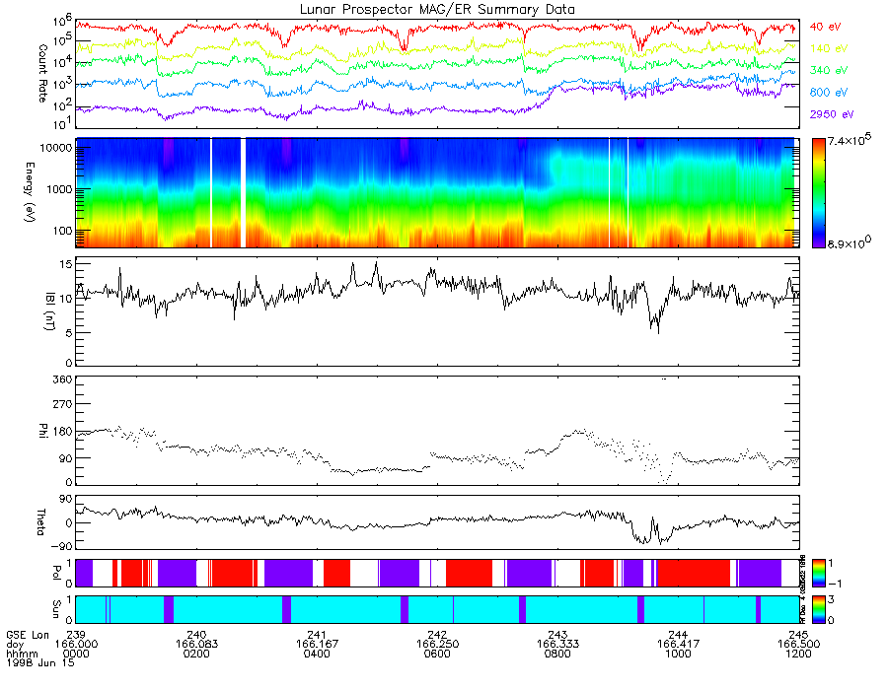888x690 pixels.
Task: Click the GSE longitude value '239'
Action: point(76,635)
